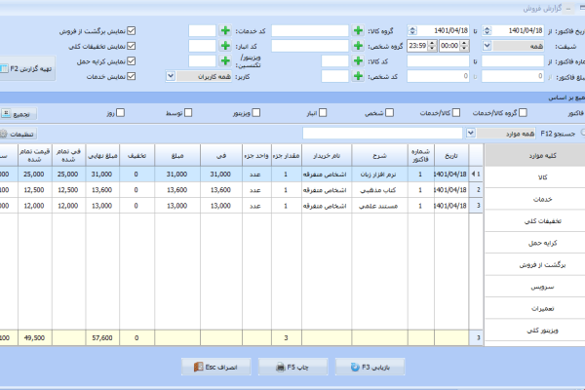Click green plus next to گروه شخص

[x=358, y=46]
